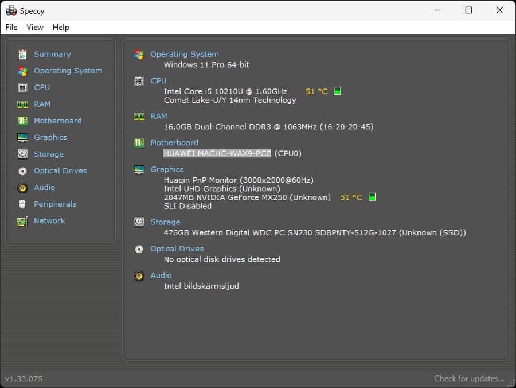Select the RAM stick icon in sidebar

pos(22,104)
